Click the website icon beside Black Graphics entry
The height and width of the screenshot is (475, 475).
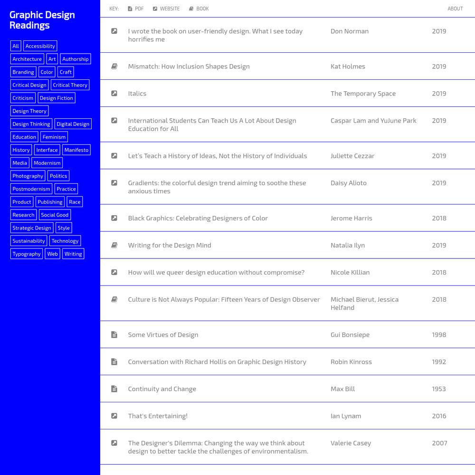click(114, 218)
